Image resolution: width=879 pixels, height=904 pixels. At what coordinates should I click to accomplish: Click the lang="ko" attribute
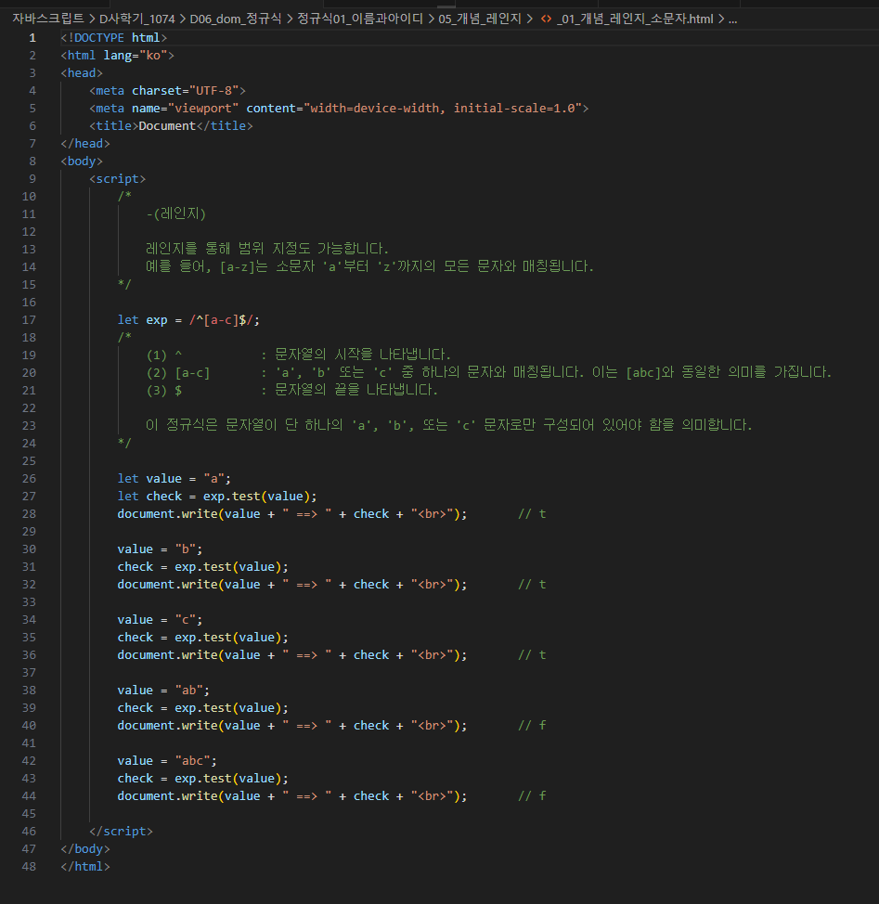click(x=135, y=56)
